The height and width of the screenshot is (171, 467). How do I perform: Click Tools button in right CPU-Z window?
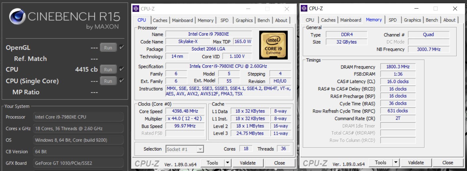pyautogui.click(x=380, y=162)
